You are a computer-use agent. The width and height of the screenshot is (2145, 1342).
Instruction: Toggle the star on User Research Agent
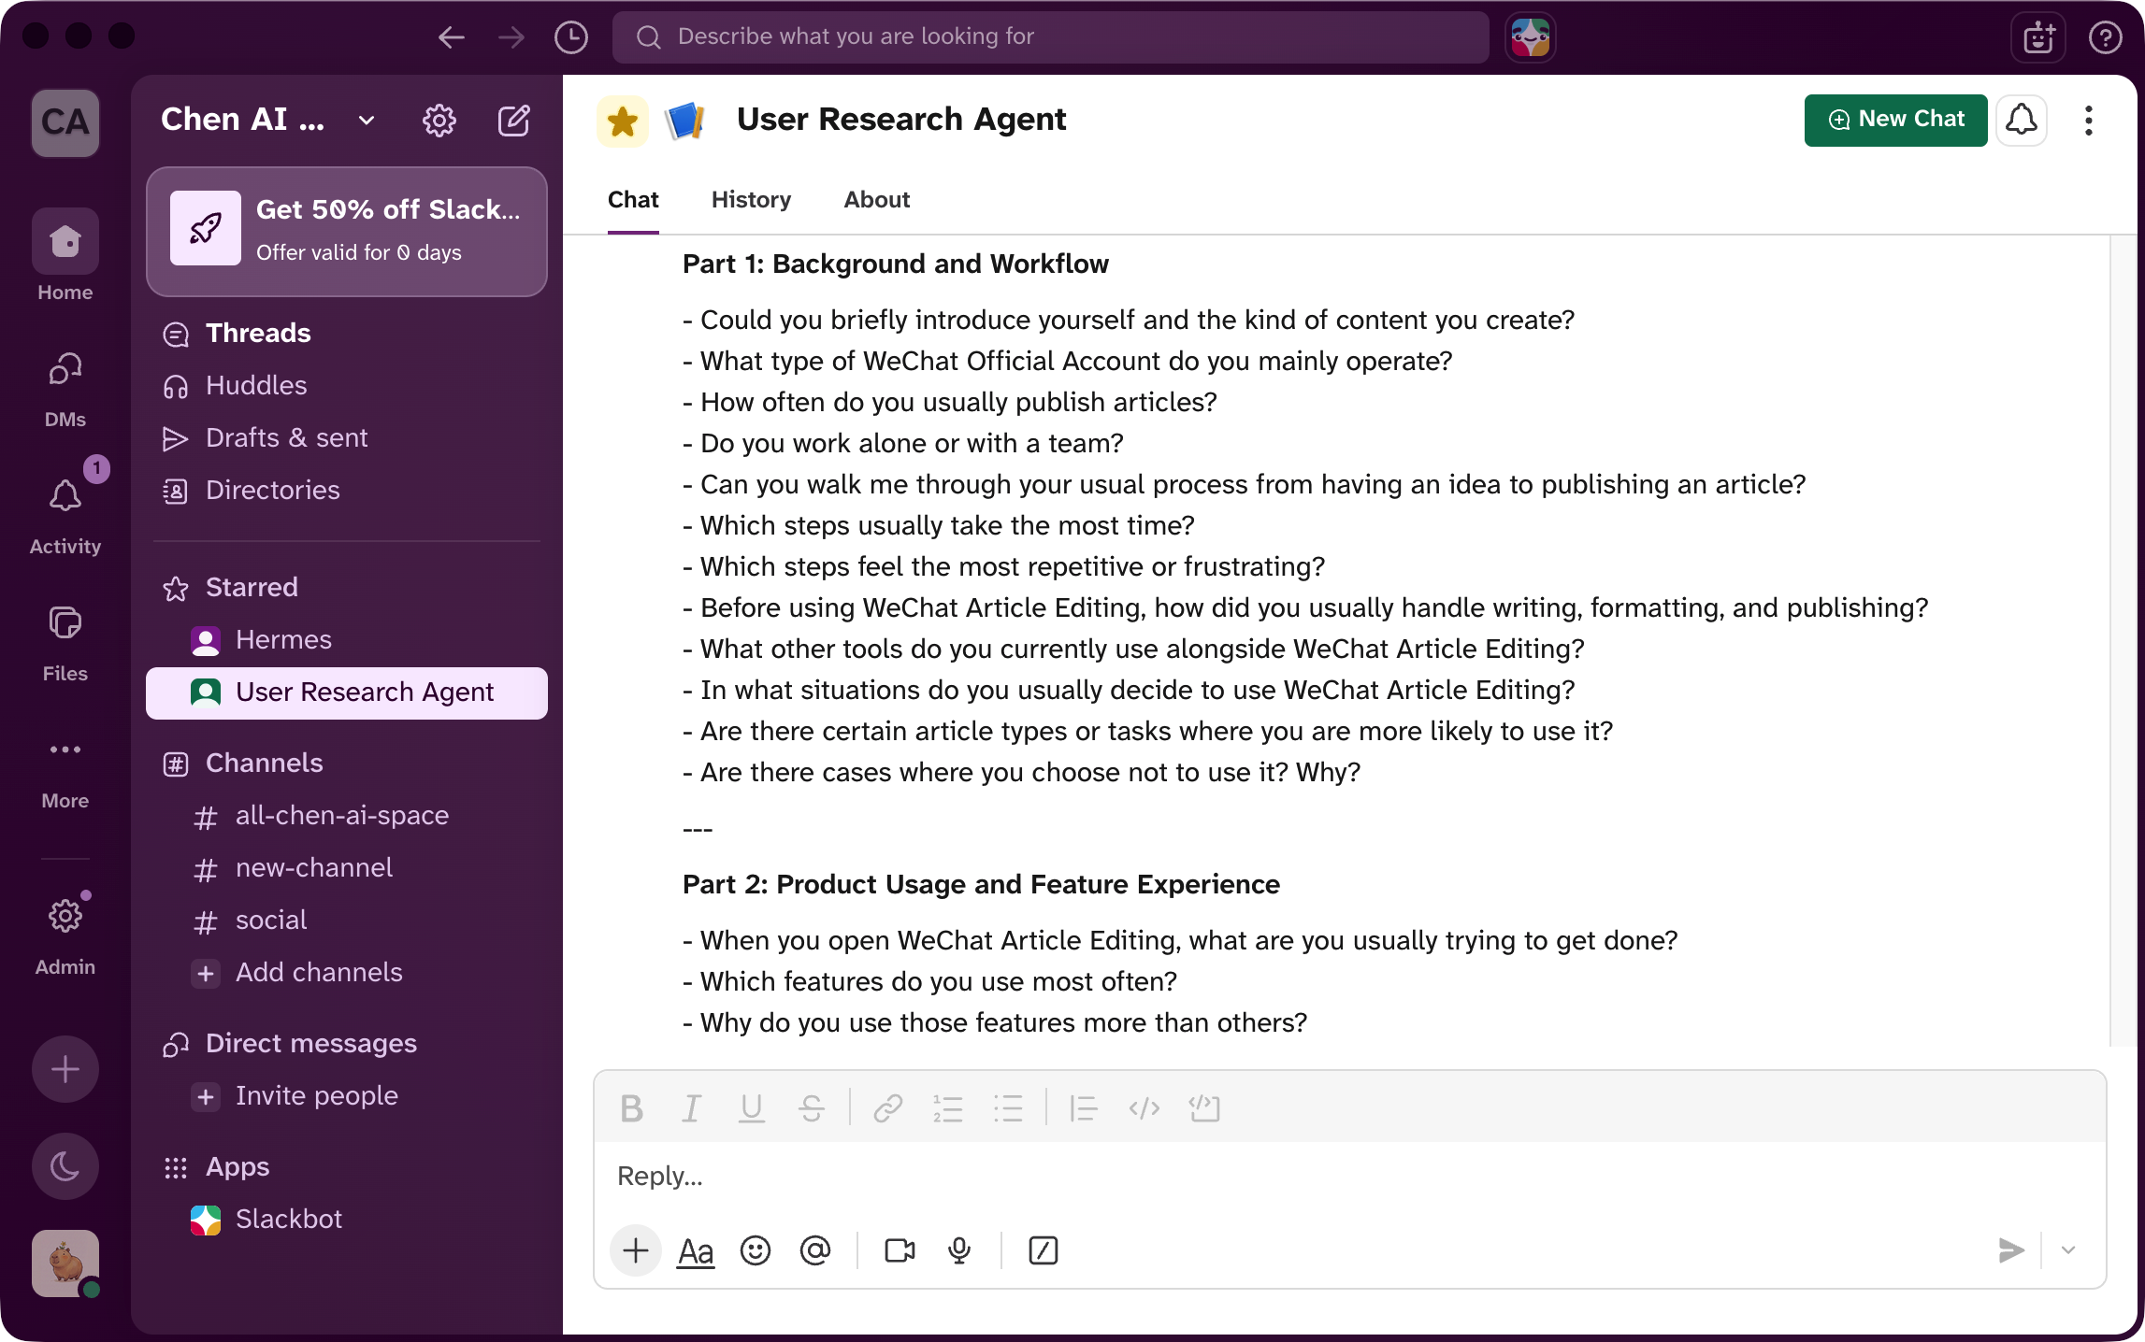[x=623, y=121]
